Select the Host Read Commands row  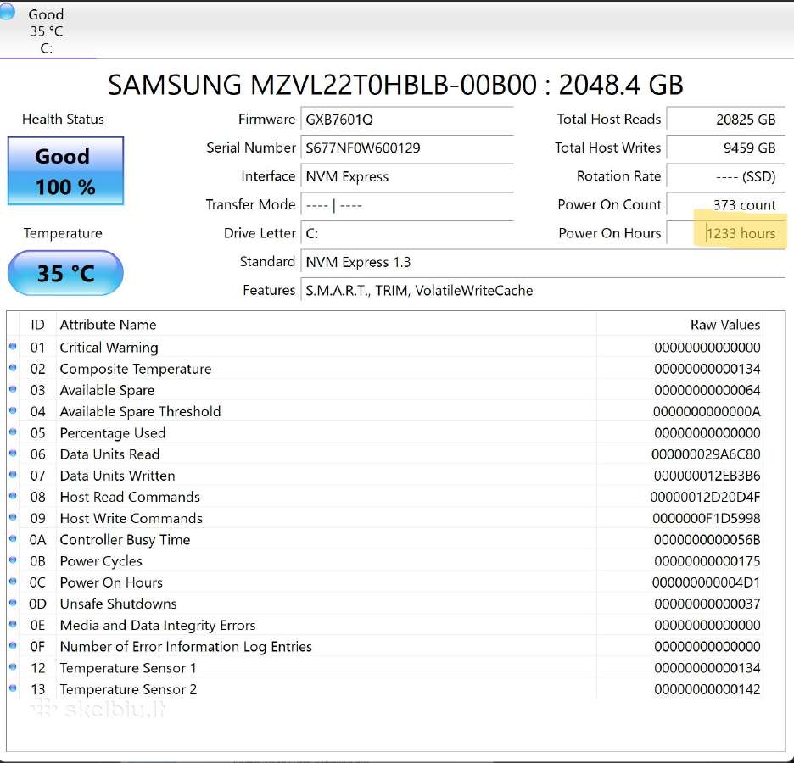pyautogui.click(x=385, y=497)
